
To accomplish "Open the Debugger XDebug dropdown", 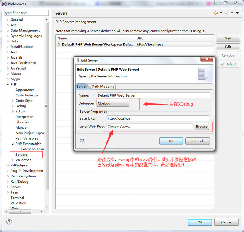I will [x=113, y=103].
